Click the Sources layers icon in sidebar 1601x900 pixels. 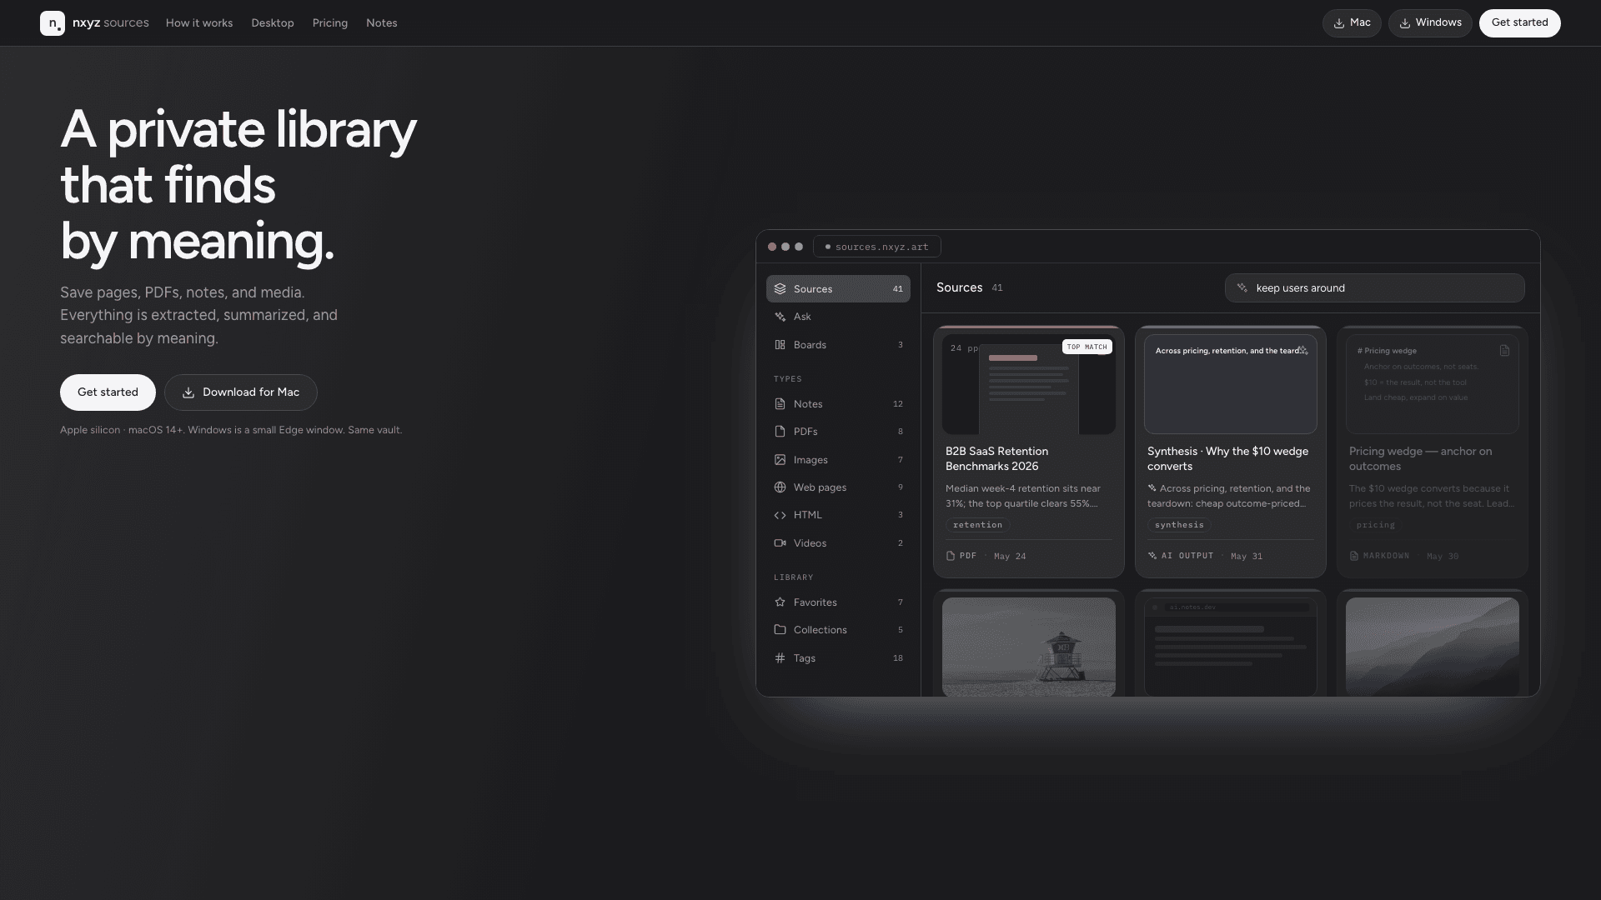click(780, 289)
